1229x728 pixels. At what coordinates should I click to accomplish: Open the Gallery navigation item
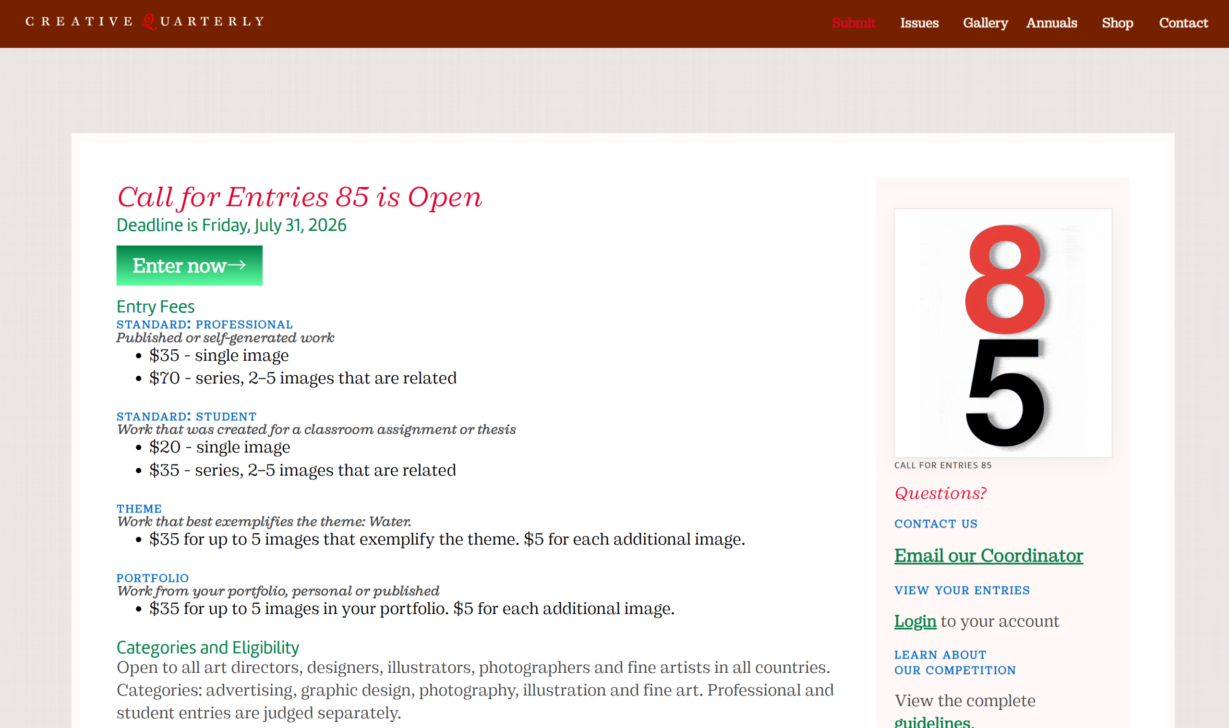(x=985, y=23)
